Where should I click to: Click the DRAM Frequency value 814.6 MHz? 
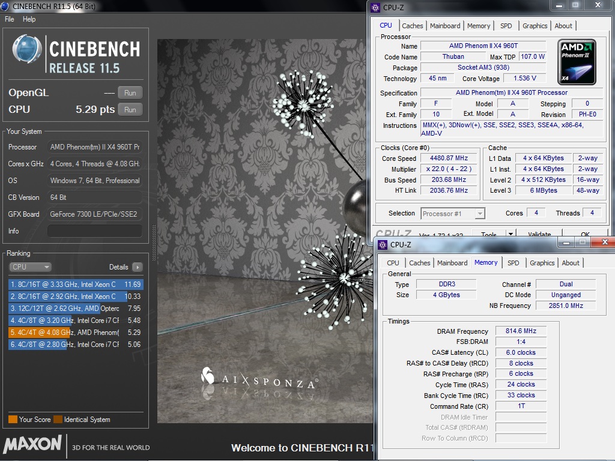click(521, 331)
